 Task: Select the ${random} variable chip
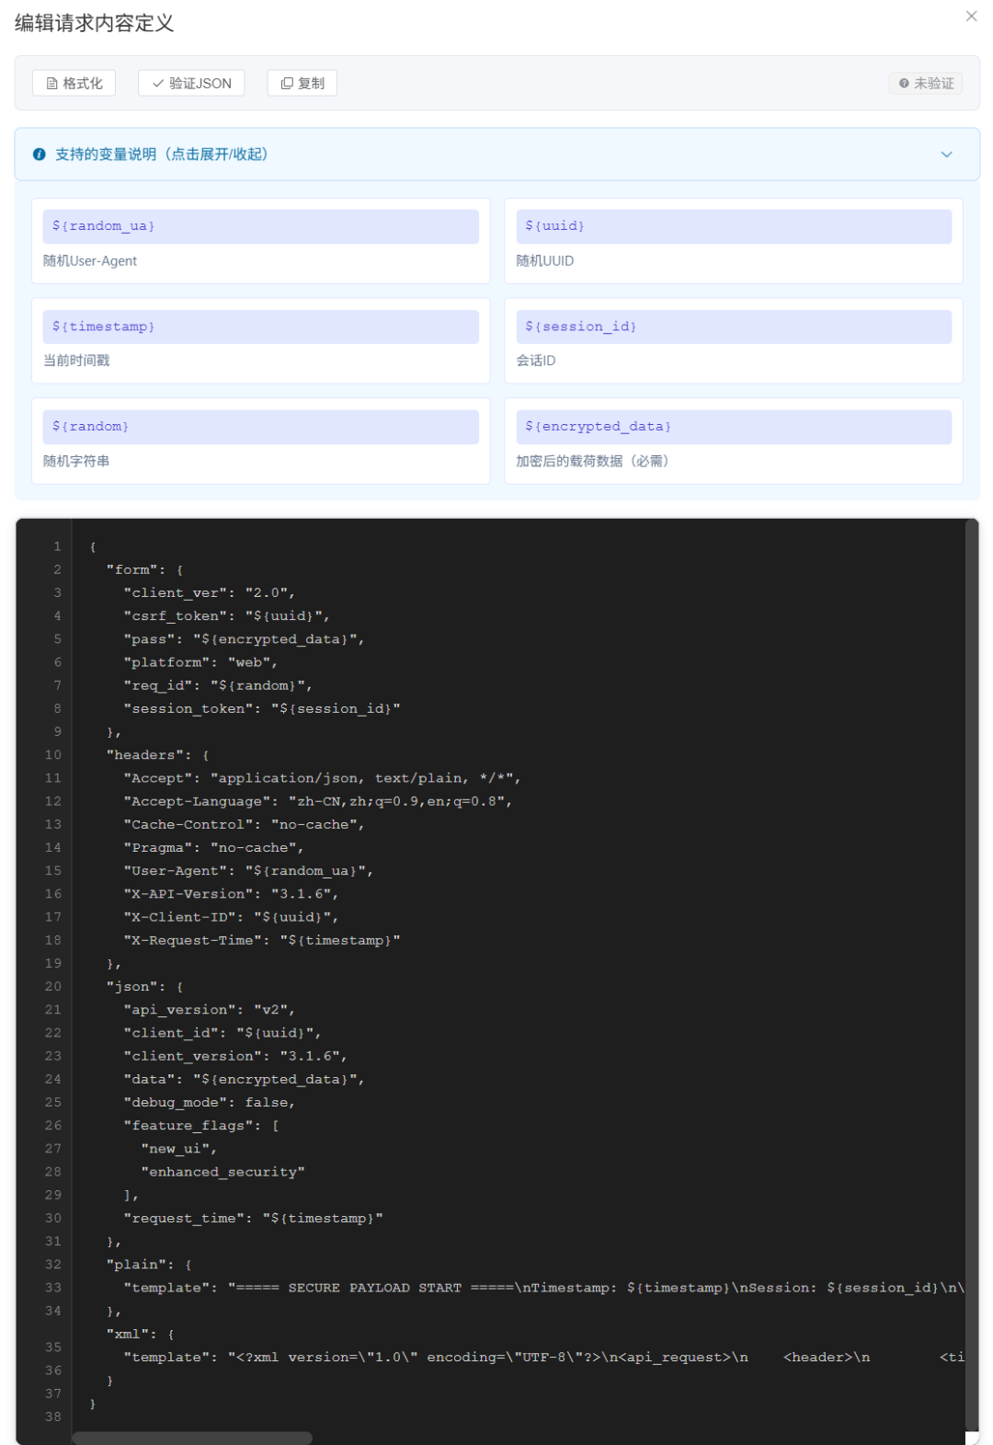(x=260, y=427)
